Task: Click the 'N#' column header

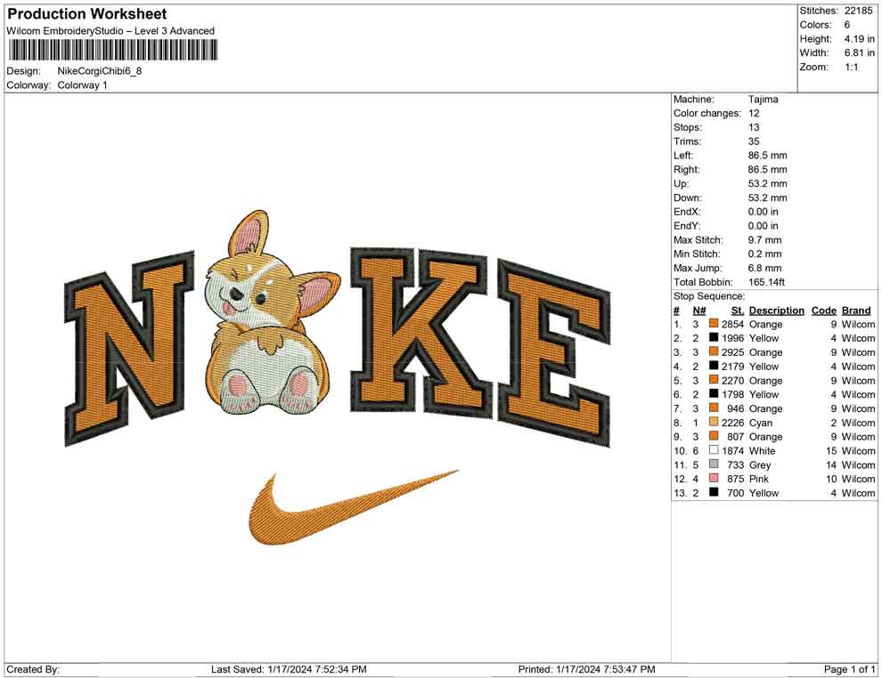Action: [699, 310]
